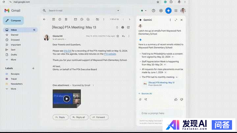
Task: Give Gemini response a thumbs down
Action: pos(181,100)
